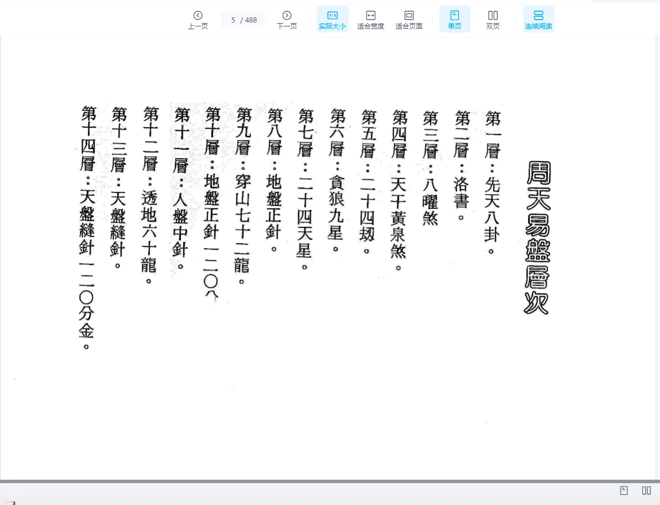This screenshot has height=505, width=660.
Task: Click the line 第十二層：透地六十龍
Action: click(150, 194)
